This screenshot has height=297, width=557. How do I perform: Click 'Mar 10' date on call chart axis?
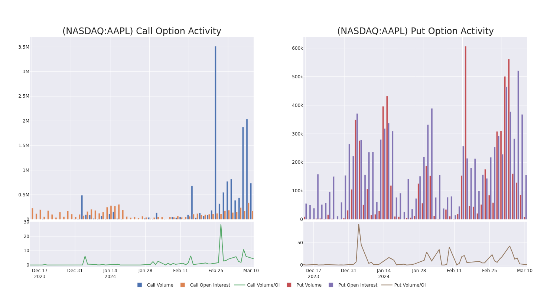pyautogui.click(x=251, y=271)
